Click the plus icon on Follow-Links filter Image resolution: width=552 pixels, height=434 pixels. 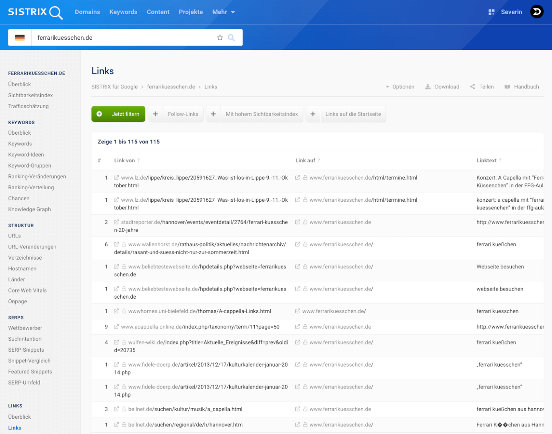155,114
